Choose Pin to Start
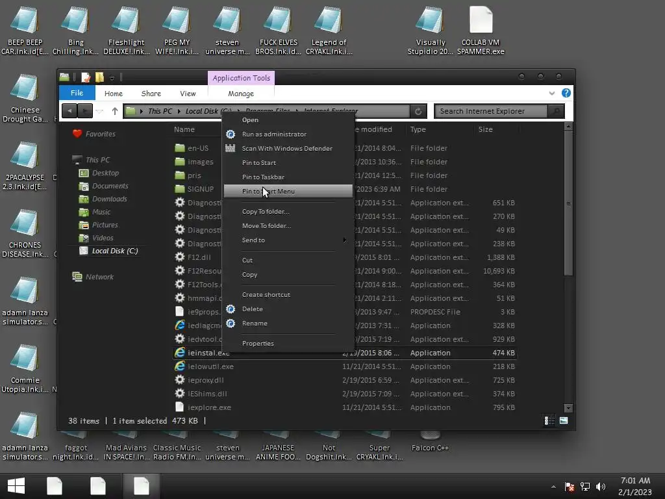 pyautogui.click(x=258, y=163)
